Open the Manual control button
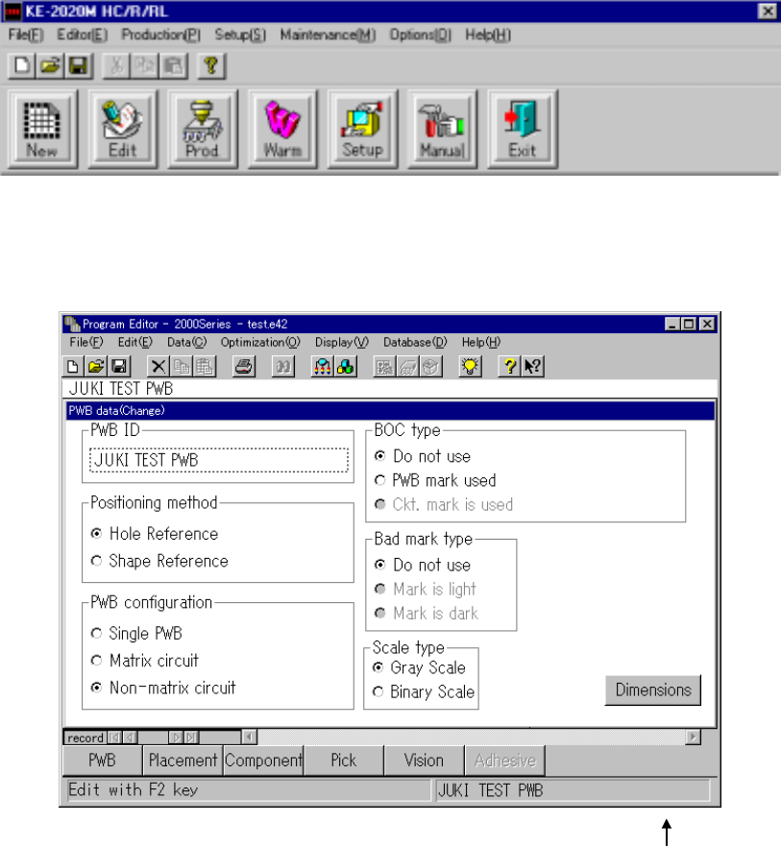This screenshot has width=781, height=847. (x=442, y=129)
